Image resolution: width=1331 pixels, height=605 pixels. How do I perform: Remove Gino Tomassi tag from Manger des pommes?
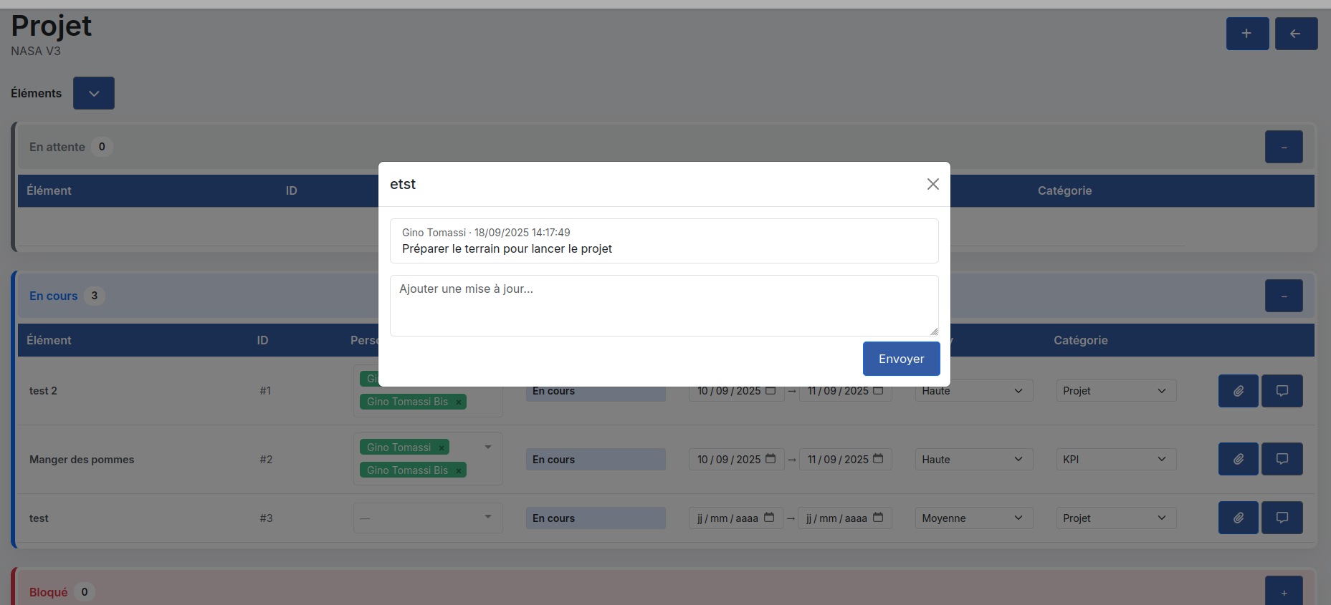[x=442, y=448]
